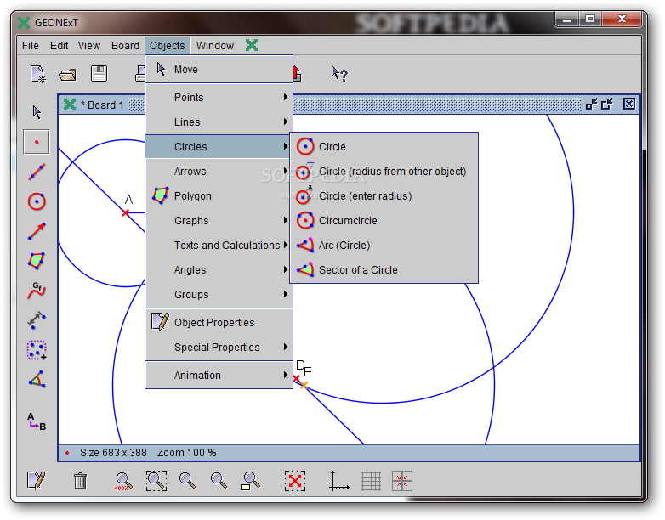Expand Texts and Calculations submenu

[x=219, y=245]
